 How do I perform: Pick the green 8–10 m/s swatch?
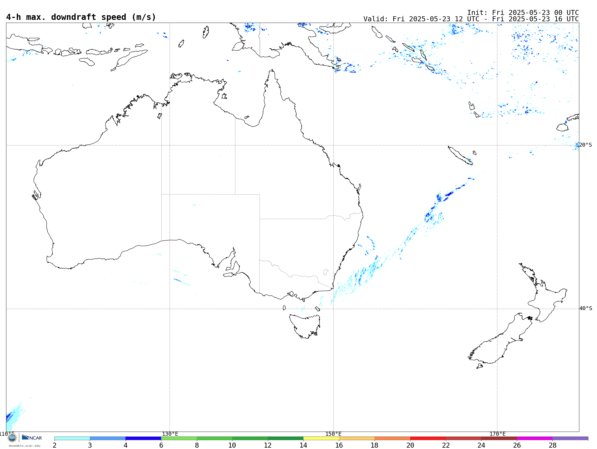coord(214,439)
